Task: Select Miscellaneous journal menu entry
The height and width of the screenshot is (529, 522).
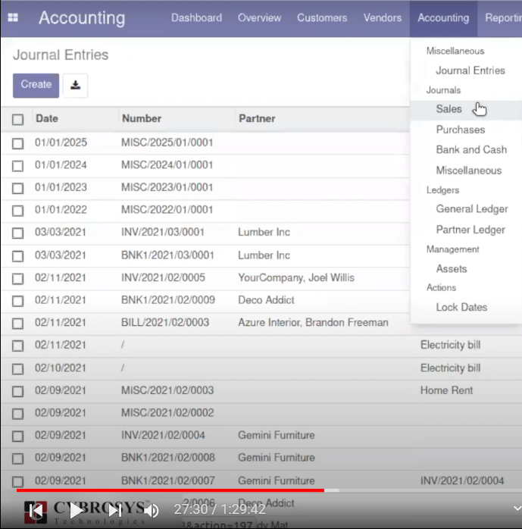Action: (469, 171)
